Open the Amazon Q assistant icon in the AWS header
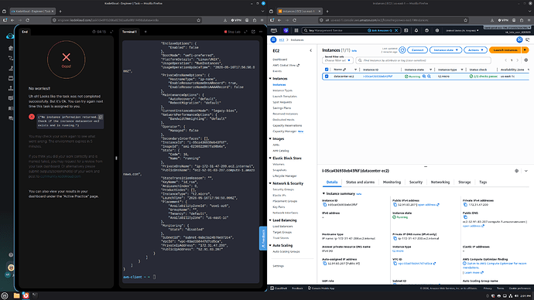 [x=286, y=30]
